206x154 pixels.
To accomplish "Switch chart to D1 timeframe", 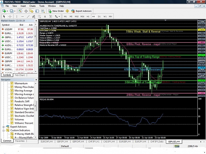I will click(99, 16).
